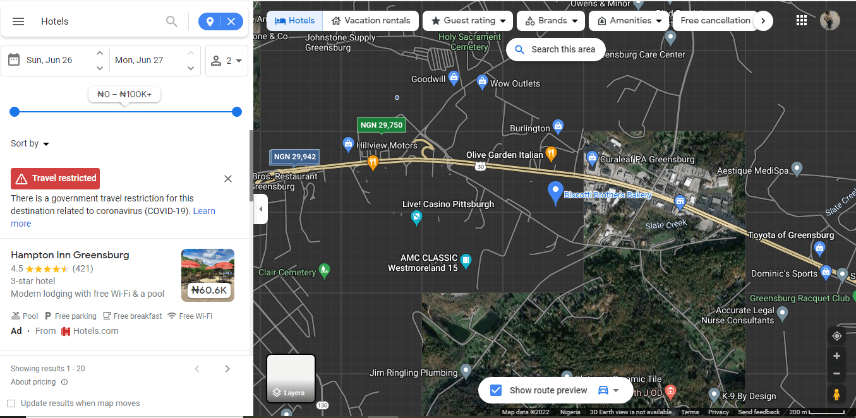This screenshot has width=856, height=418.
Task: Clear the Hotels search with X
Action: point(231,21)
